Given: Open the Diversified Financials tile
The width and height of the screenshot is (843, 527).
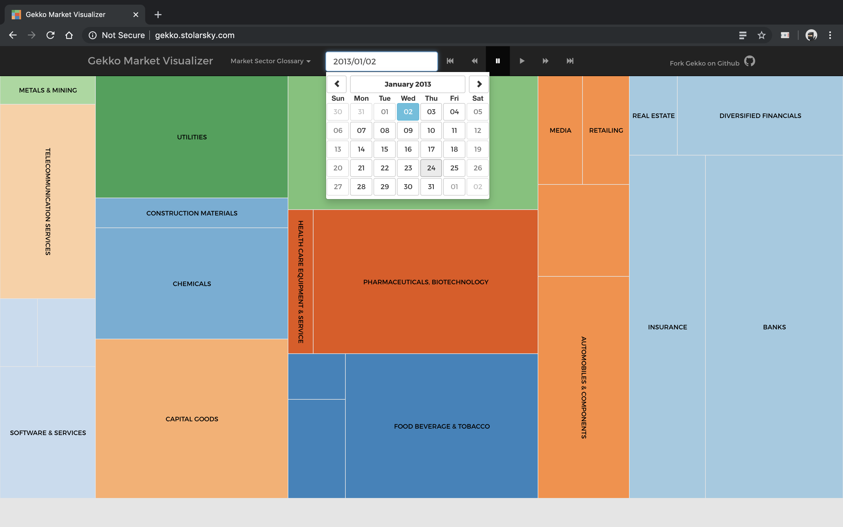Looking at the screenshot, I should (x=760, y=116).
